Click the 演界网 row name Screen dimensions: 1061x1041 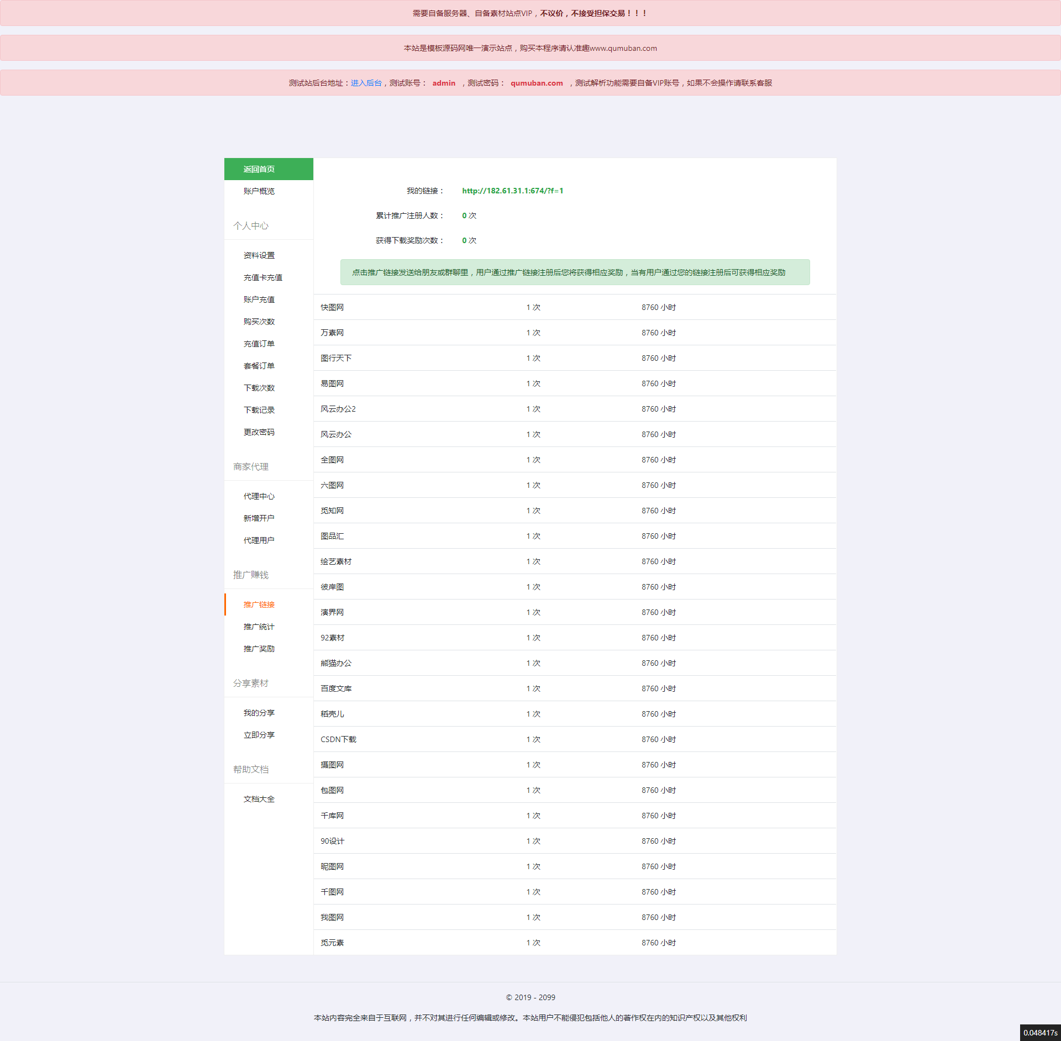click(332, 612)
